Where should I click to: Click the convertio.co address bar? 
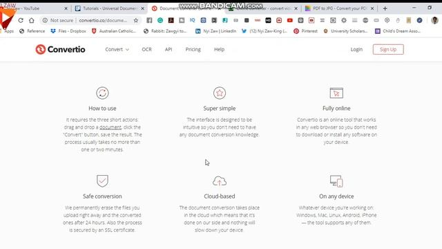(x=103, y=20)
